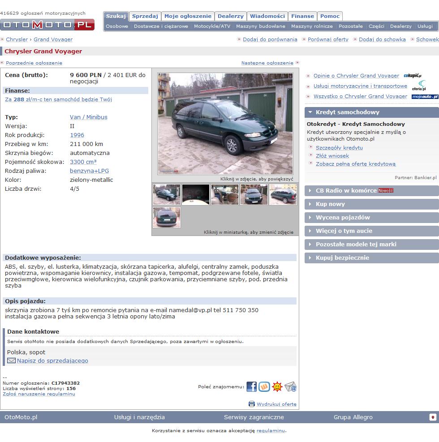Screen dimensions: 439x442
Task: Open the Części category
Action: [x=376, y=26]
